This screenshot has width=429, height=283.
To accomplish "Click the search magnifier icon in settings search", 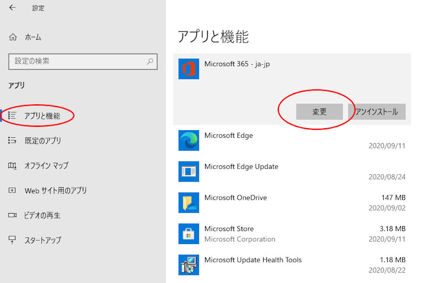I will point(150,61).
